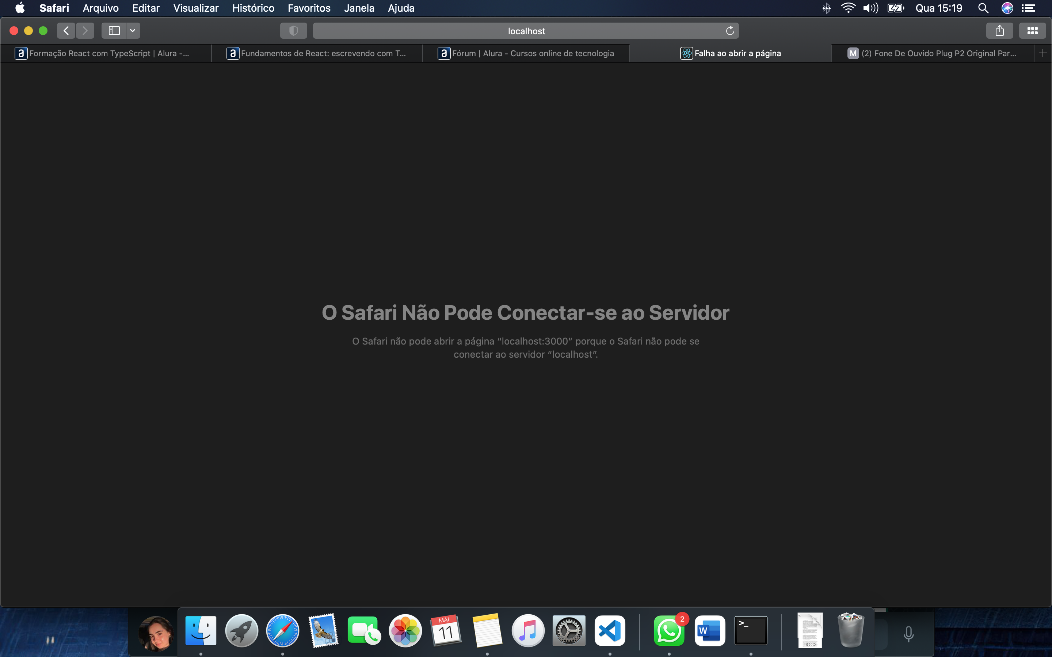This screenshot has width=1052, height=657.
Task: Open the Safari menu
Action: (x=54, y=8)
